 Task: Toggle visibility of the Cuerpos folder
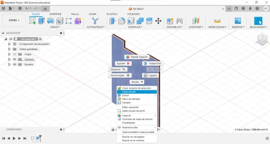(15, 59)
